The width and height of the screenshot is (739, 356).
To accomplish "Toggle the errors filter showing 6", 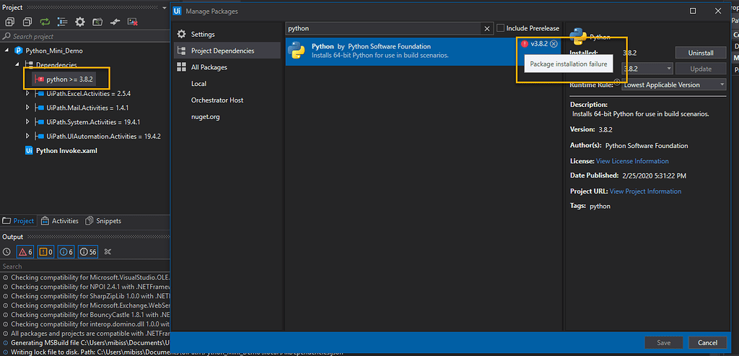I will (x=25, y=252).
